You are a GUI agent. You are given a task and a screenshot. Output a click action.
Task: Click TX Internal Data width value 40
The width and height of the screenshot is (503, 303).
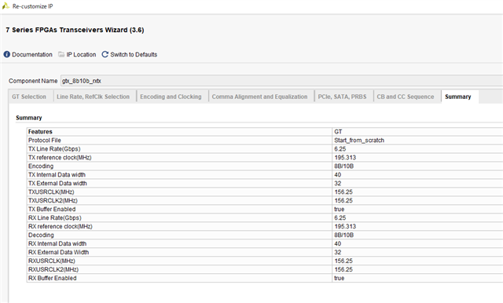tap(338, 175)
